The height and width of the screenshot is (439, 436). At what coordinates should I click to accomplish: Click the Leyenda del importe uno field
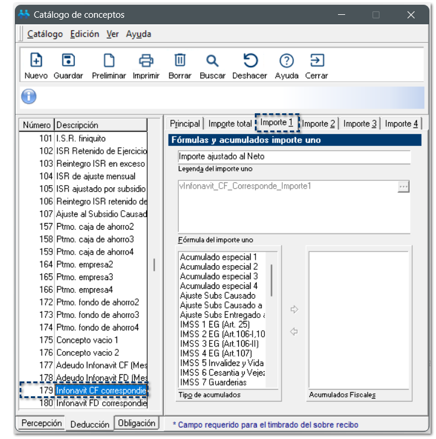click(x=294, y=157)
